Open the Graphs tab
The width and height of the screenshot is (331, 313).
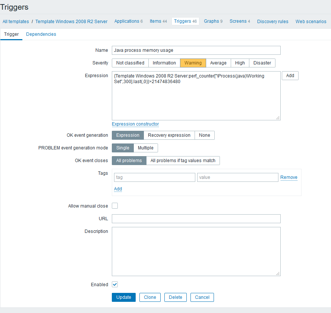pyautogui.click(x=213, y=21)
